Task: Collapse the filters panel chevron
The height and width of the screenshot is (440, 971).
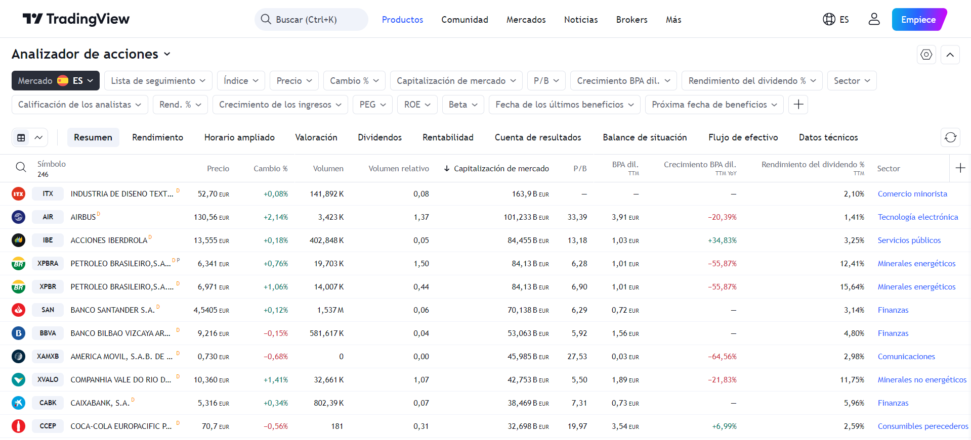Action: (x=950, y=55)
